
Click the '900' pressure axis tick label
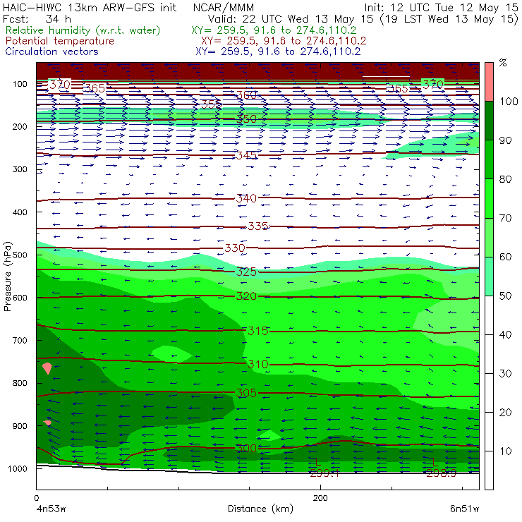coord(20,426)
